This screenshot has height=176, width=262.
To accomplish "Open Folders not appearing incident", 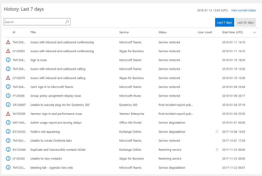I will (45, 132).
